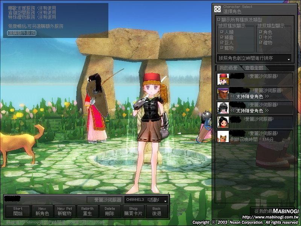301x226 pixels.
Task: Open the 按照角色創立時間進行排序 sort dropdown
Action: (x=255, y=58)
